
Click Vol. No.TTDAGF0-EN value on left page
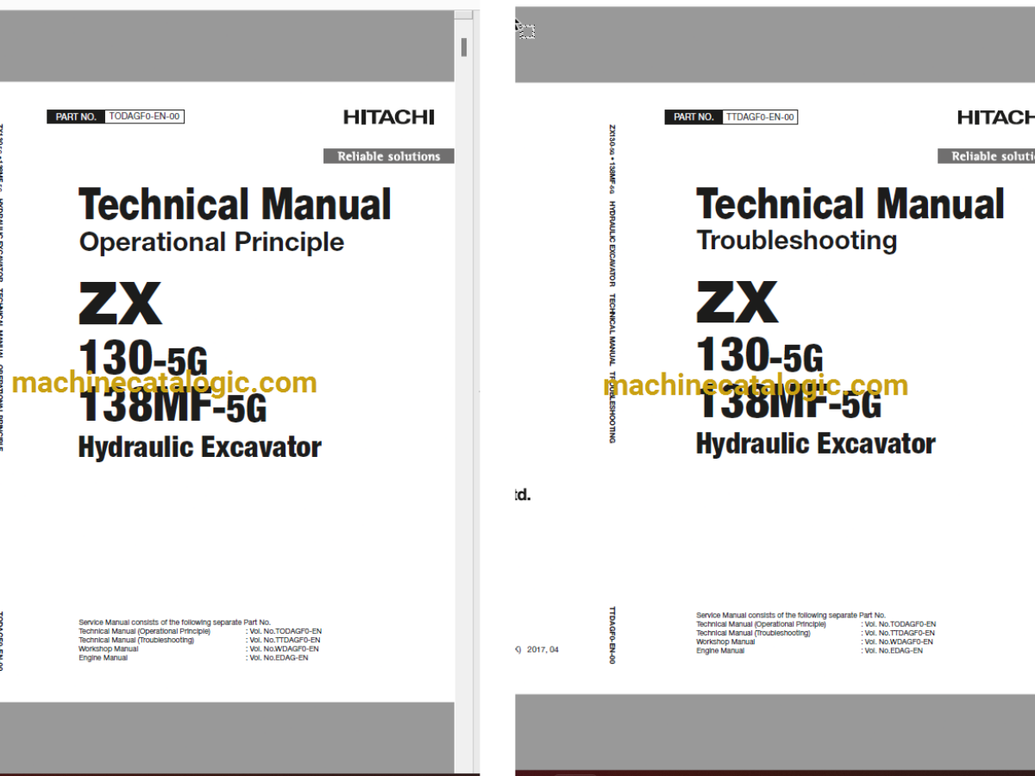tap(284, 641)
